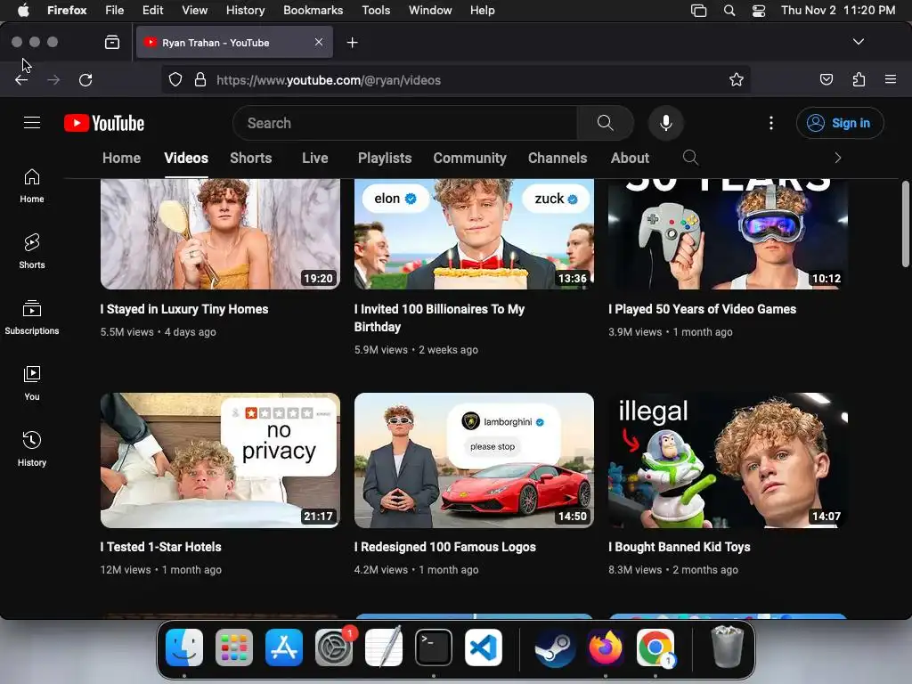Open Firefox View tab icon
912x684 pixels.
tap(112, 42)
